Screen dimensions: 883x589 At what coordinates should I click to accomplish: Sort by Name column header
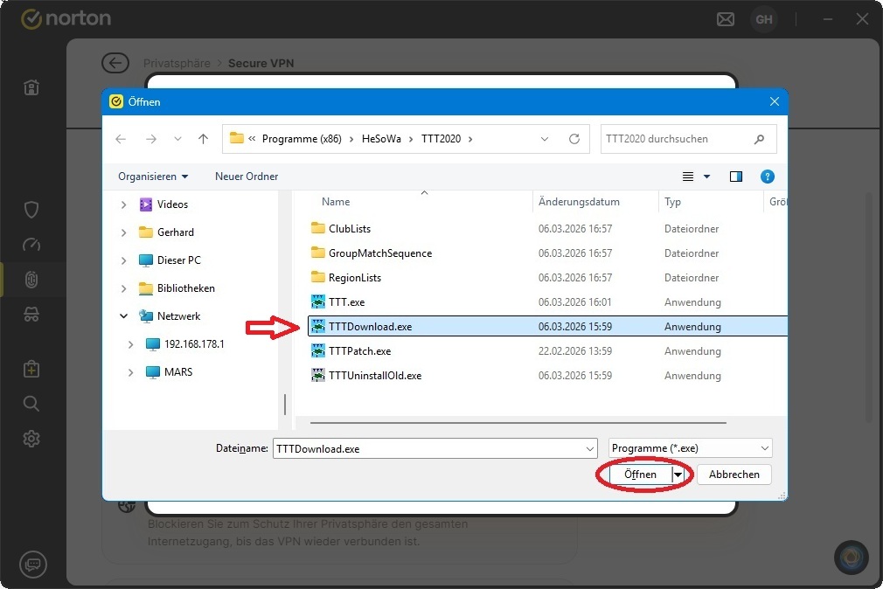[x=336, y=202]
